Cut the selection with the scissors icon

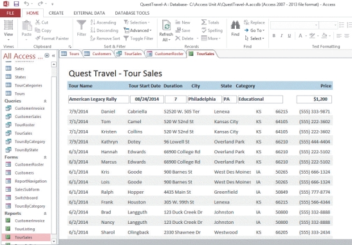[x=42, y=22]
